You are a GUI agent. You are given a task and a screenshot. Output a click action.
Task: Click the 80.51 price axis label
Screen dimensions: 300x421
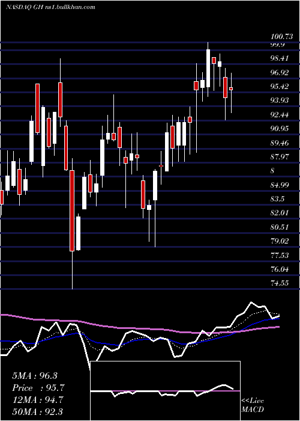[280, 227]
